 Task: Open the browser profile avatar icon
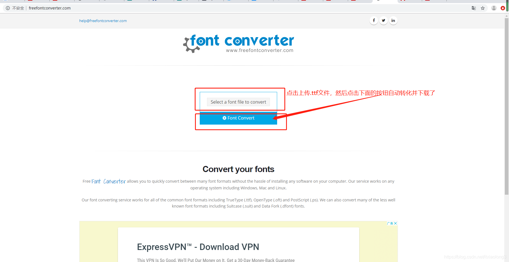[494, 8]
